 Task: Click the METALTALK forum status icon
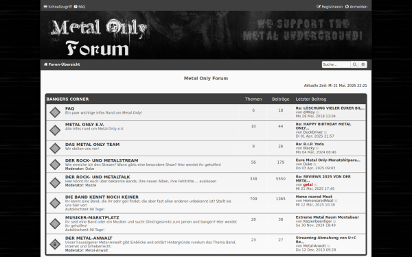click(x=55, y=183)
